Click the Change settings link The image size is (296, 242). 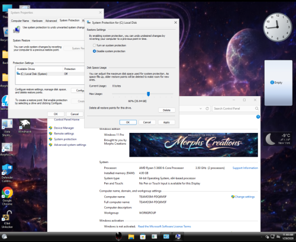point(244,197)
